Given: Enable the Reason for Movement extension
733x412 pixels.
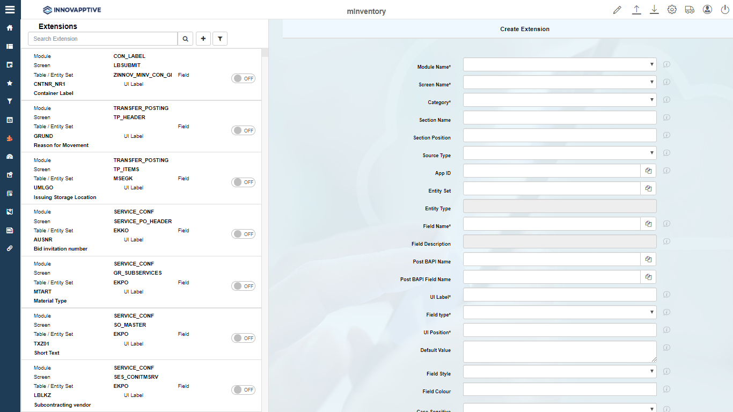Looking at the screenshot, I should pyautogui.click(x=243, y=130).
